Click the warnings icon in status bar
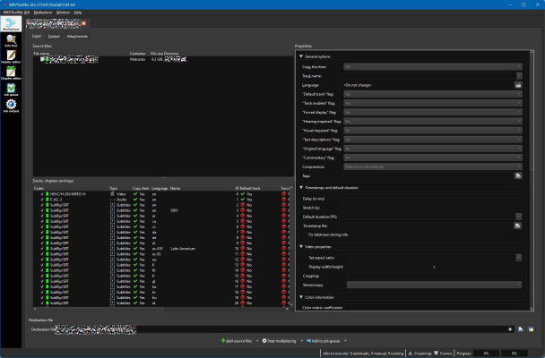The width and height of the screenshot is (545, 358). [x=411, y=354]
